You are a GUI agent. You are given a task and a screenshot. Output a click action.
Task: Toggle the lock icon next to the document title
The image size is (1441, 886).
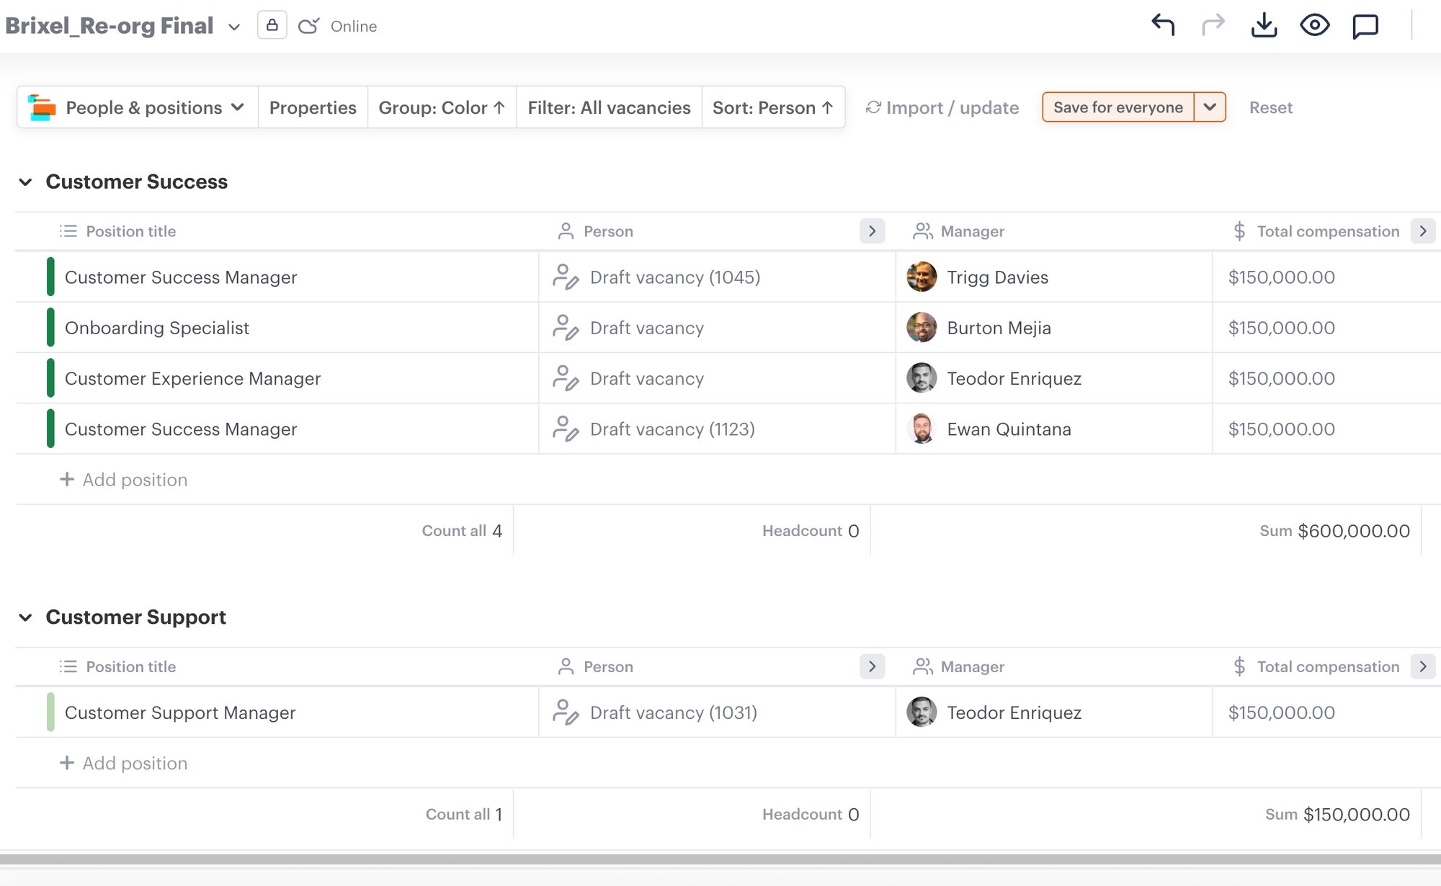coord(272,24)
